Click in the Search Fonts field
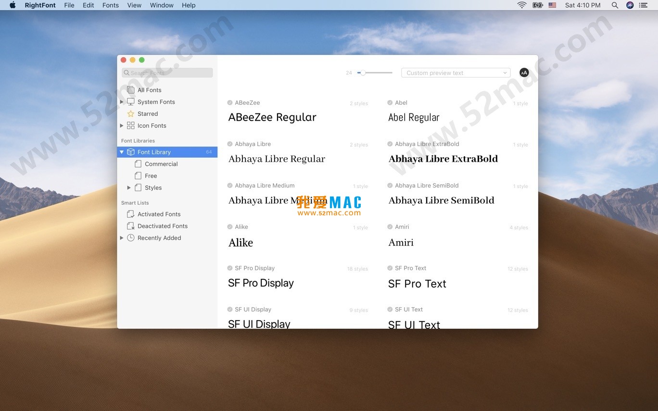The image size is (658, 411). (x=167, y=73)
